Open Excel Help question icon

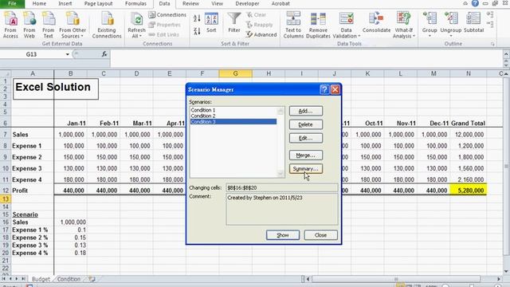[x=475, y=3]
